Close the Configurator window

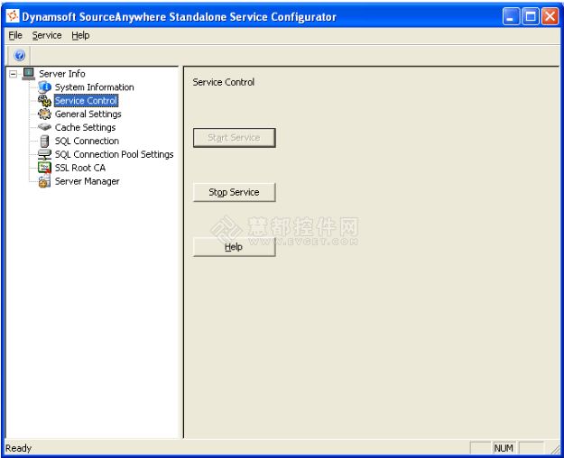(x=550, y=16)
